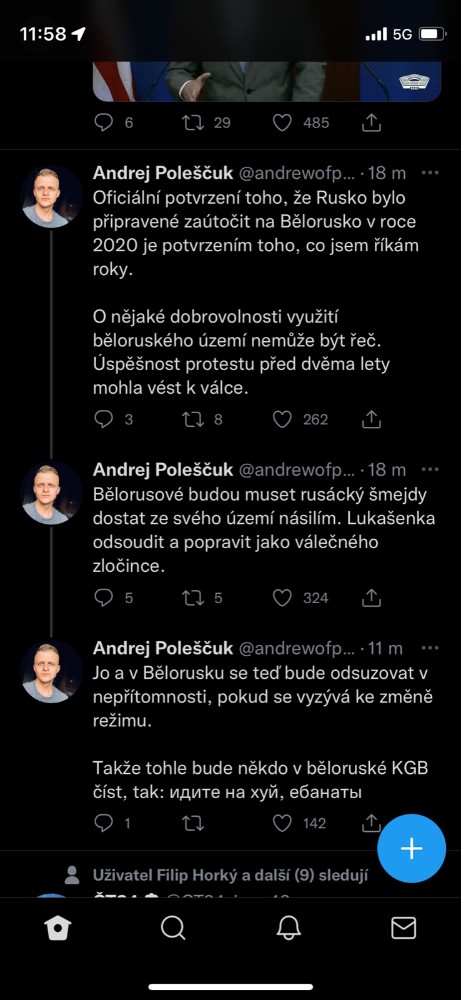Open the Messages envelope tab

pos(404,928)
